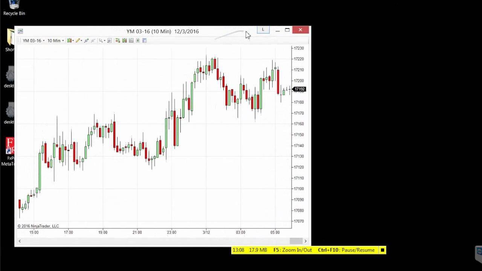Click the 17230 price axis label
Screen dimensions: 482x271
click(299, 48)
